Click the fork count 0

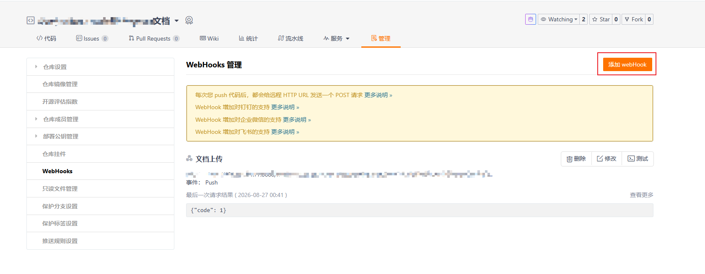click(649, 19)
